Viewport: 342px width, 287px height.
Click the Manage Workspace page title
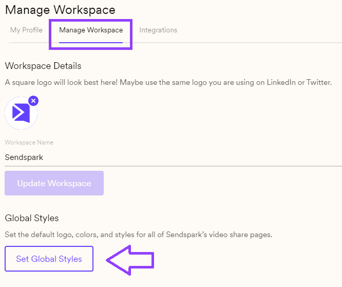point(60,10)
